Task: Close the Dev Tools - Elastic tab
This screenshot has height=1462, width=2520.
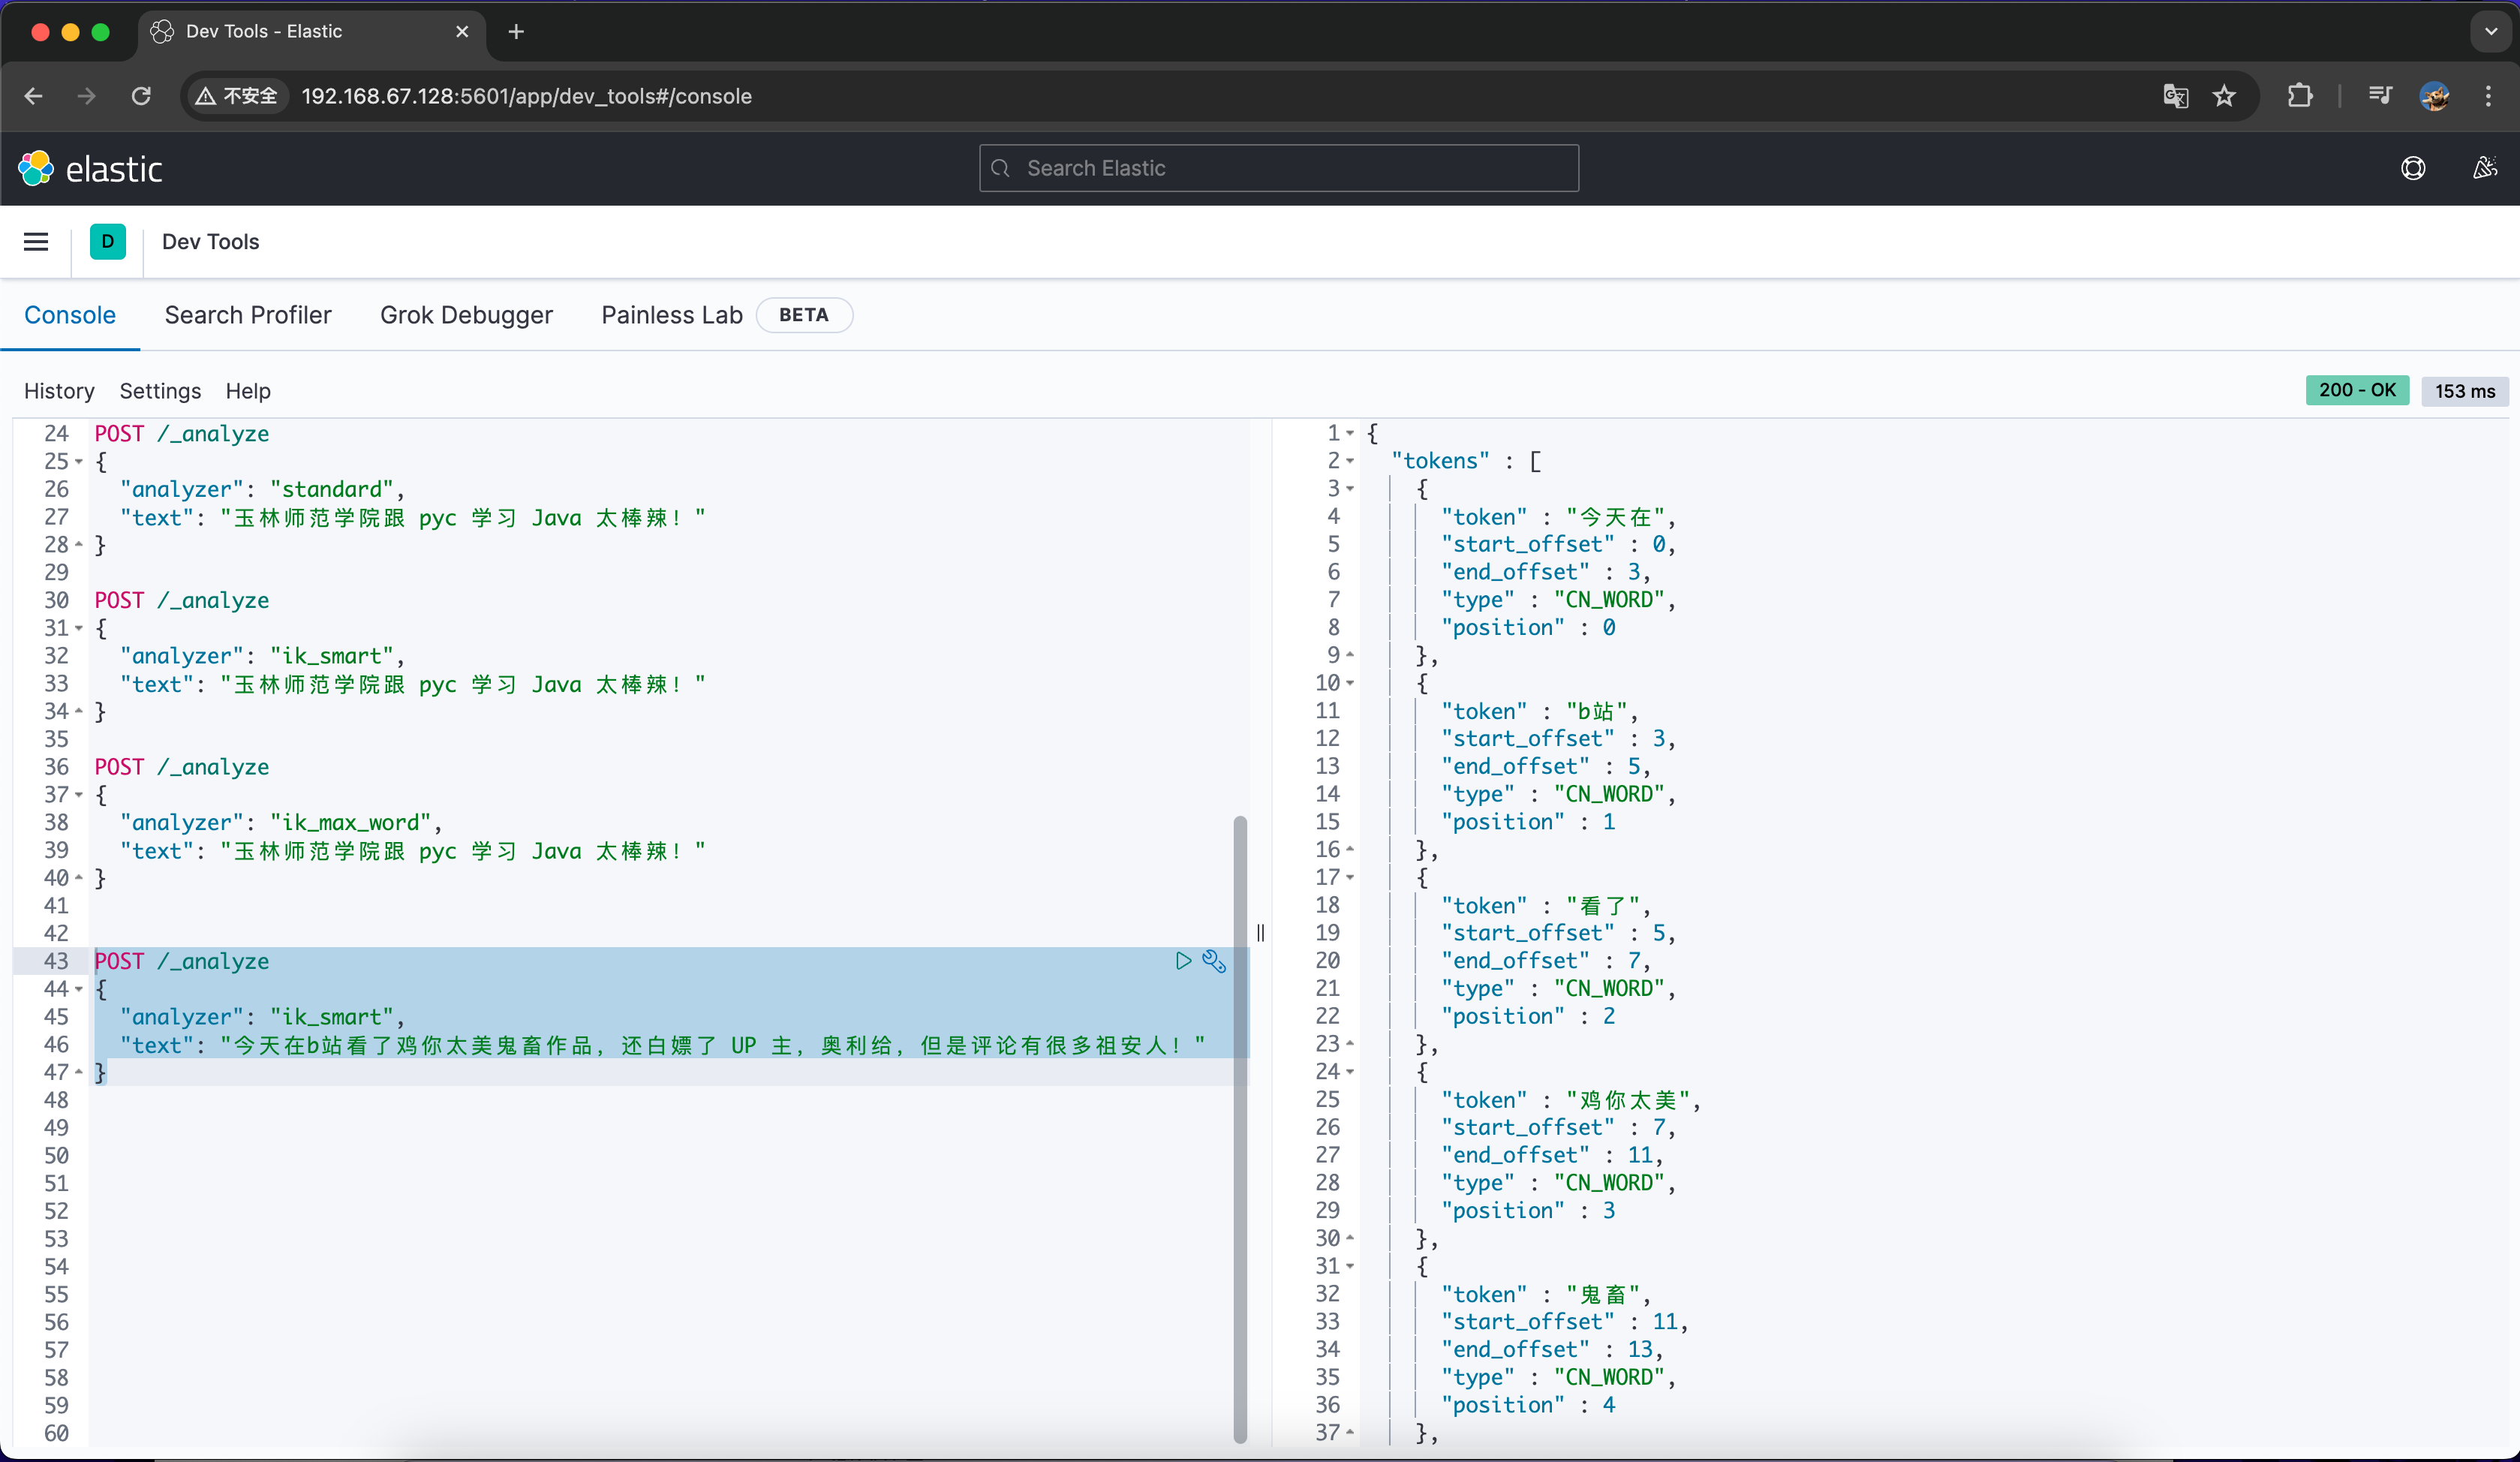Action: [x=462, y=32]
